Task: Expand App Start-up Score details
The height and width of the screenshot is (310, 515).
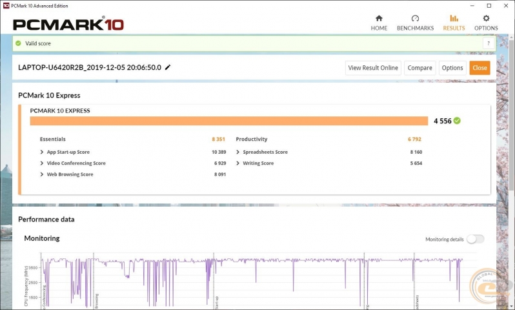Action: pos(42,152)
